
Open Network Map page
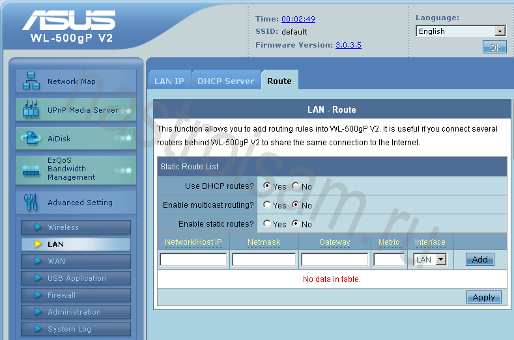(76, 81)
